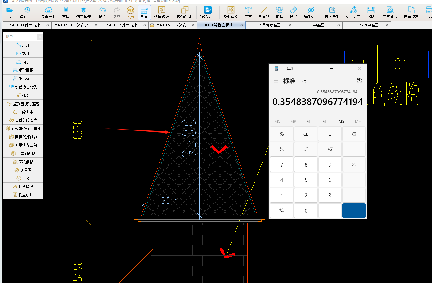432x283 pixels.
Task: Select 测量角度 angle tool
Action: point(23,187)
